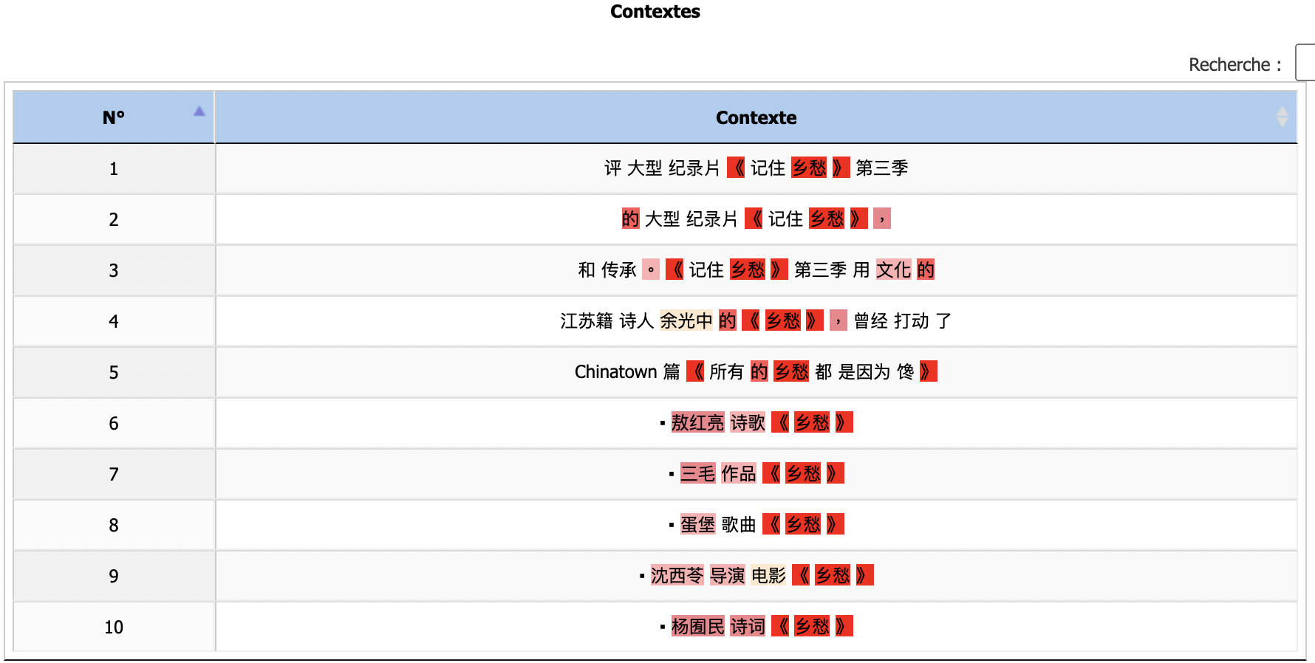Click the word Chinatown in row 5

pyautogui.click(x=615, y=371)
